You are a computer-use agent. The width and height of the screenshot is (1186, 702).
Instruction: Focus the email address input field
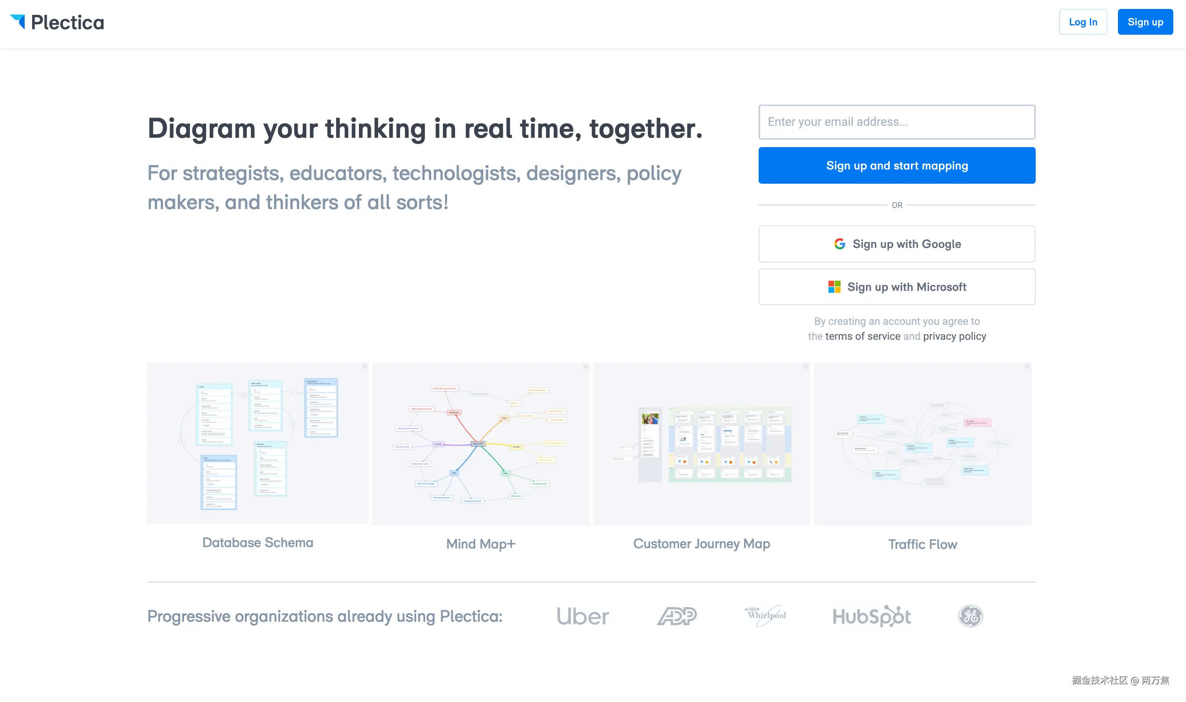(x=897, y=122)
